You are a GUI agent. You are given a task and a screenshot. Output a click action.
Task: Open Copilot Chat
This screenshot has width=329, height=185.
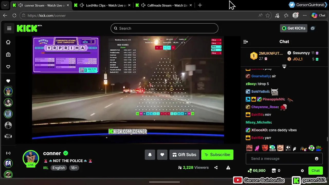(318, 15)
